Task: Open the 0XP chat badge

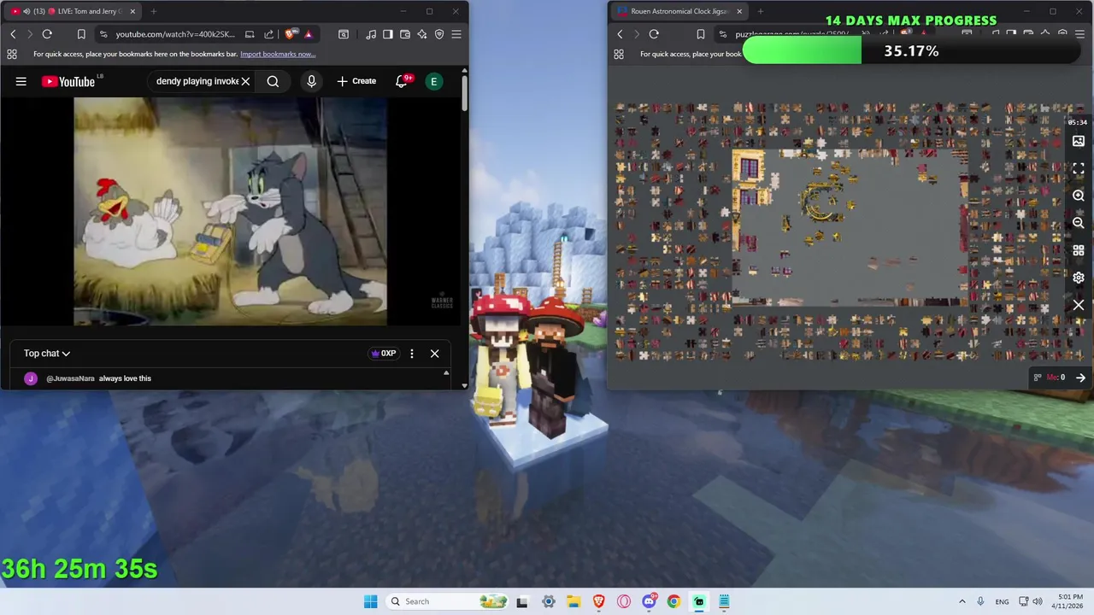Action: [383, 353]
